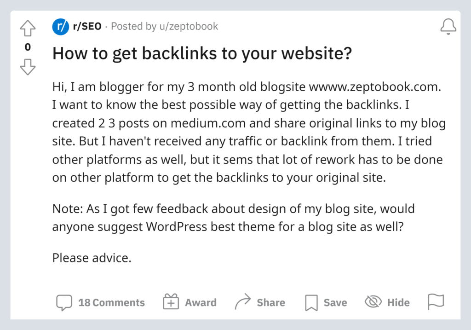
Task: Click the 18 Comments label
Action: coord(111,302)
